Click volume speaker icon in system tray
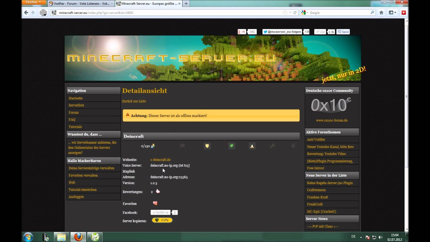430x242 pixels. pyautogui.click(x=380, y=237)
